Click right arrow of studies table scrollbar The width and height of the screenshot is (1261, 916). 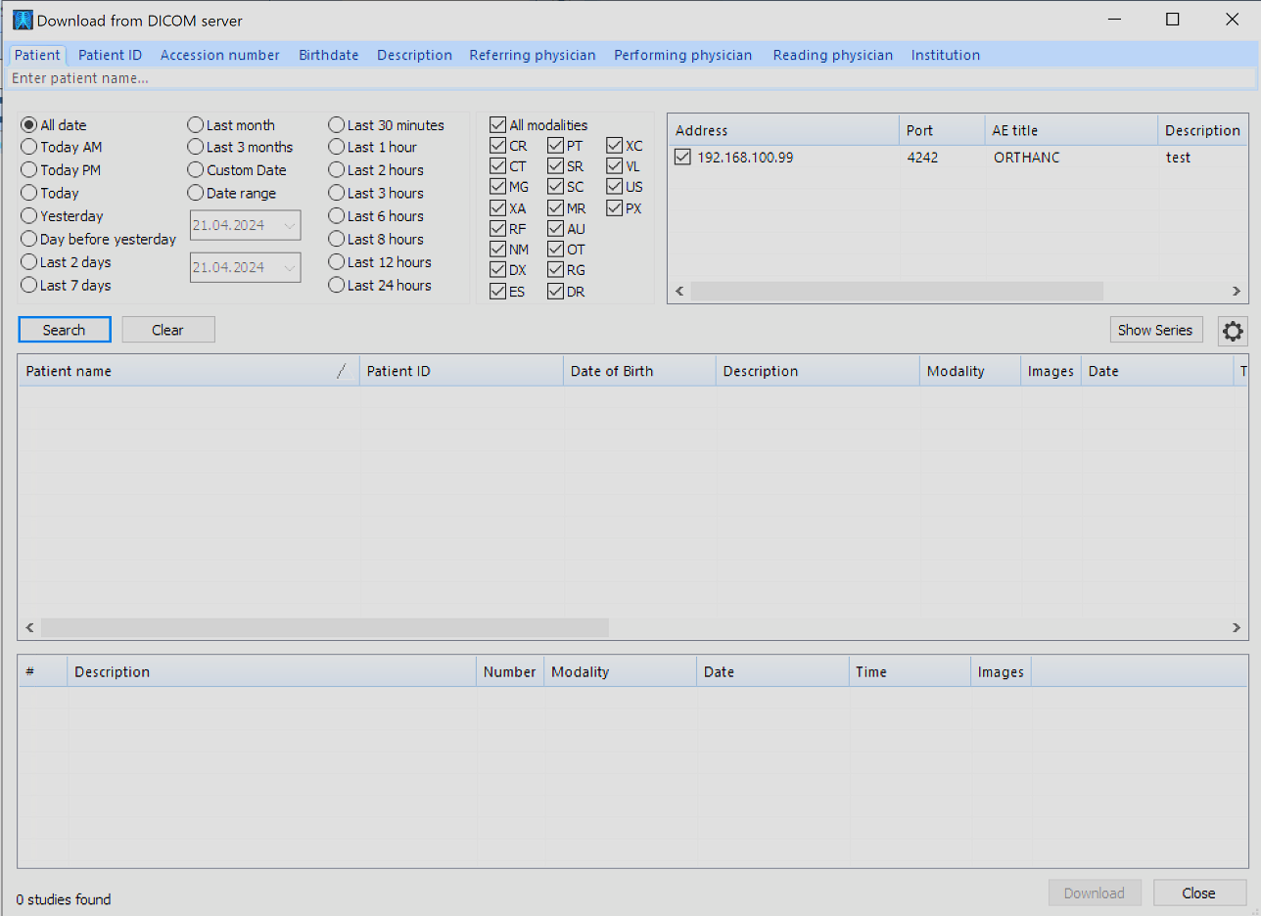pyautogui.click(x=1237, y=627)
